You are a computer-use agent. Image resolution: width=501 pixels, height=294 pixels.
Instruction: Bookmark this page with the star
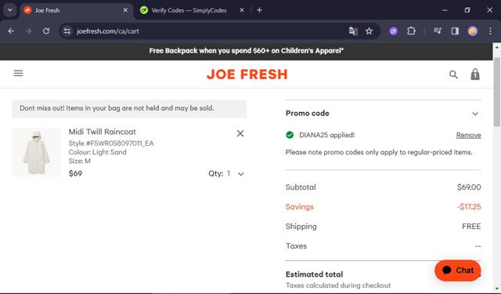pyautogui.click(x=369, y=31)
